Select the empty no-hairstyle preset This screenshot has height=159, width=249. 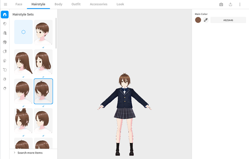tap(23, 32)
